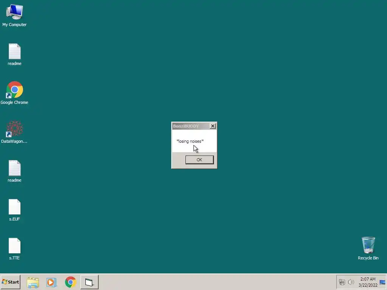This screenshot has height=290, width=387.
Task: Click OK in the BonziBUDDY dialog
Action: 200,160
